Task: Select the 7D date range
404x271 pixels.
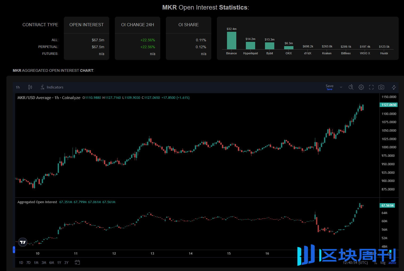Action: pyautogui.click(x=28, y=263)
